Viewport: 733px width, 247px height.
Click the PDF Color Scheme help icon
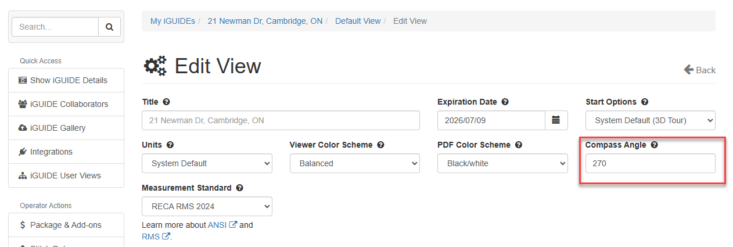point(519,145)
